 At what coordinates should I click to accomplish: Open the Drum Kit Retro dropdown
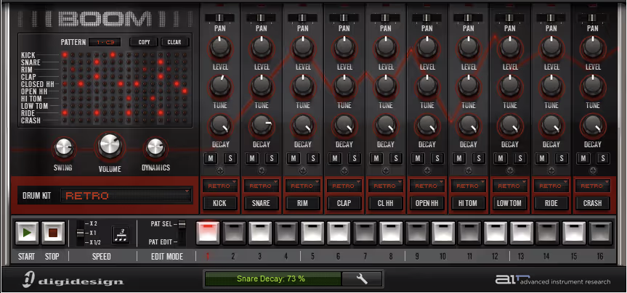[126, 196]
